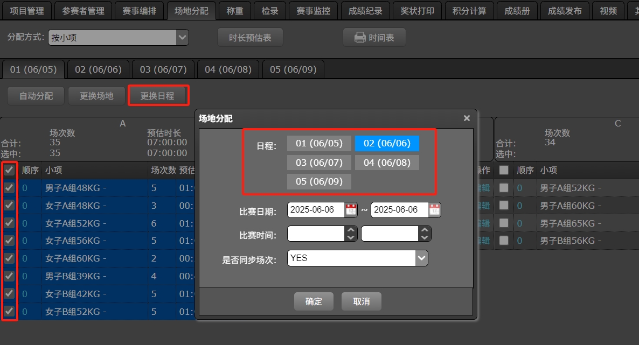Click the 时长预估表 button
Screen dimensions: 639x345
point(250,37)
